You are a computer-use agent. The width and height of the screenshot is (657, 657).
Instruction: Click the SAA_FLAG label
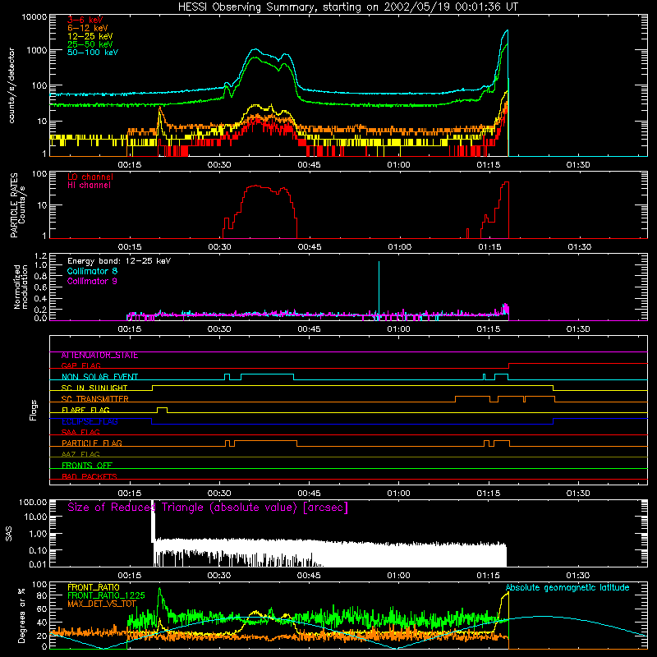point(80,432)
